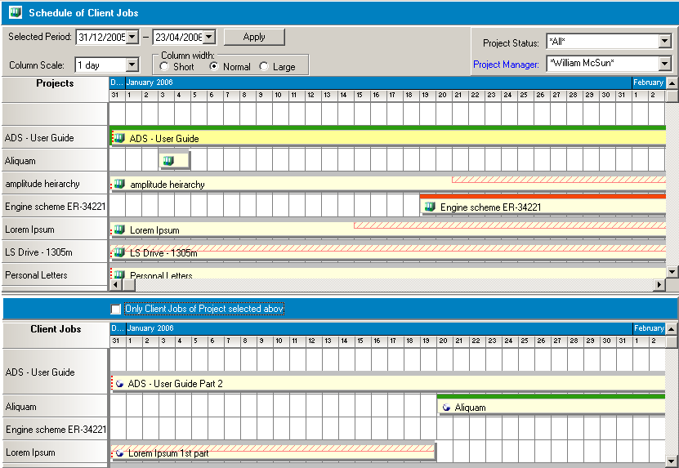Click the Lorem Ipsum 1st part job icon
The image size is (679, 468).
(120, 453)
